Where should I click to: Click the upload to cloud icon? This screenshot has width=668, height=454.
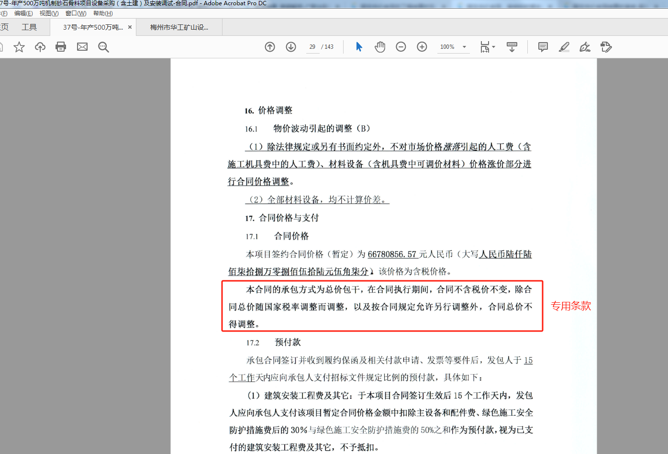[x=40, y=47]
